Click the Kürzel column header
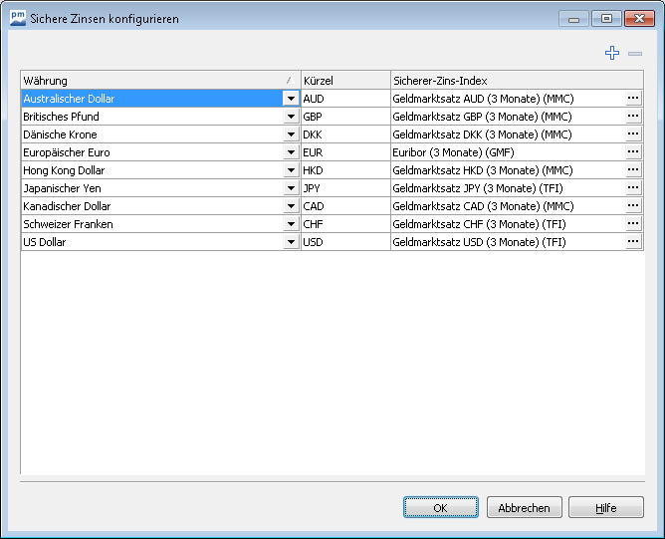Viewport: 665px width, 539px height. pyautogui.click(x=344, y=80)
